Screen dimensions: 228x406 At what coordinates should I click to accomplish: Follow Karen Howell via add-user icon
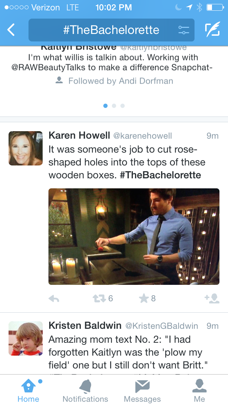point(212,298)
